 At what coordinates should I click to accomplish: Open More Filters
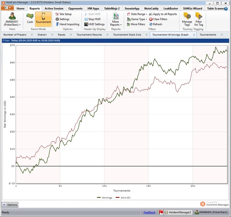(136, 24)
